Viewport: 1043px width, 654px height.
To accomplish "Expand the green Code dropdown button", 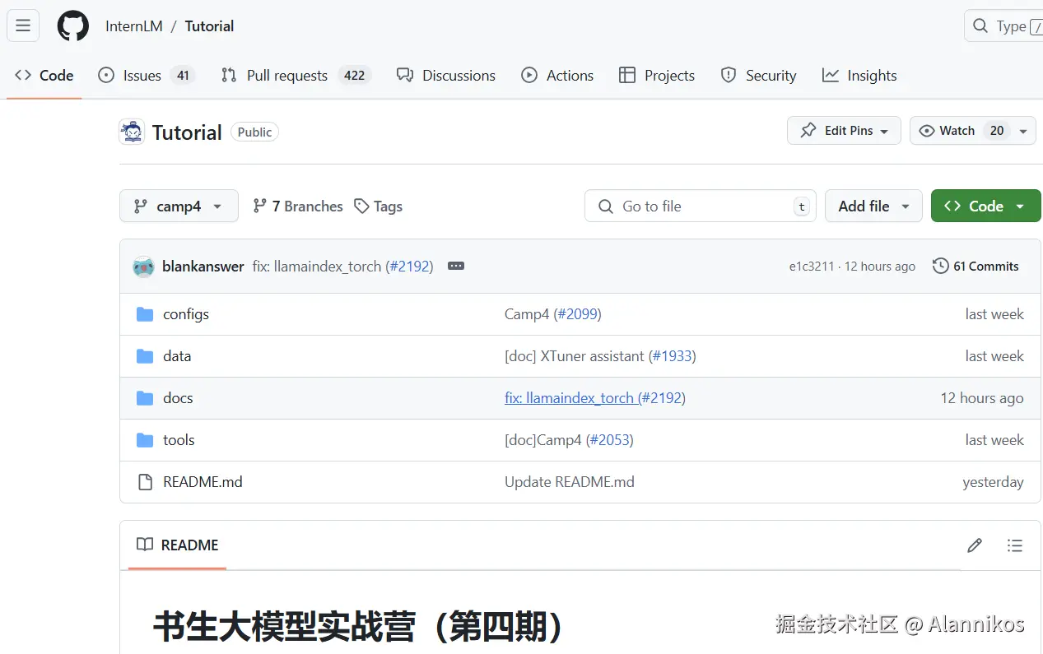I will coord(985,206).
